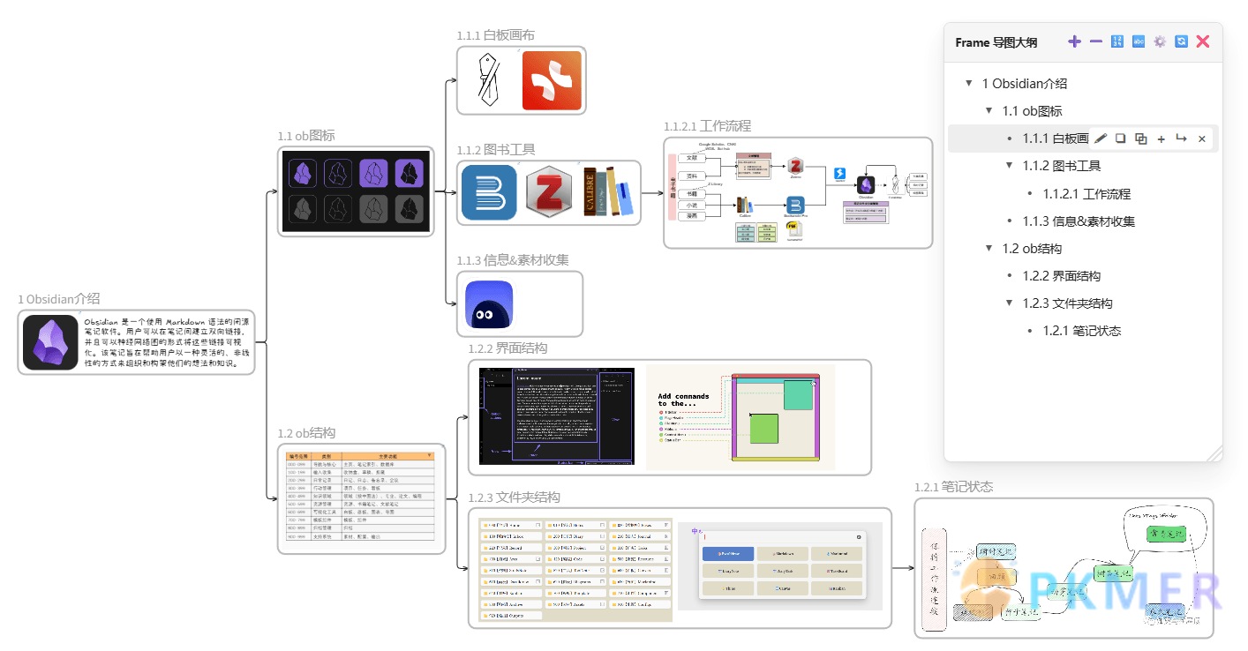The width and height of the screenshot is (1248, 651).
Task: Select the red Z Zotero icon in 图书工具 frame
Action: (x=550, y=192)
